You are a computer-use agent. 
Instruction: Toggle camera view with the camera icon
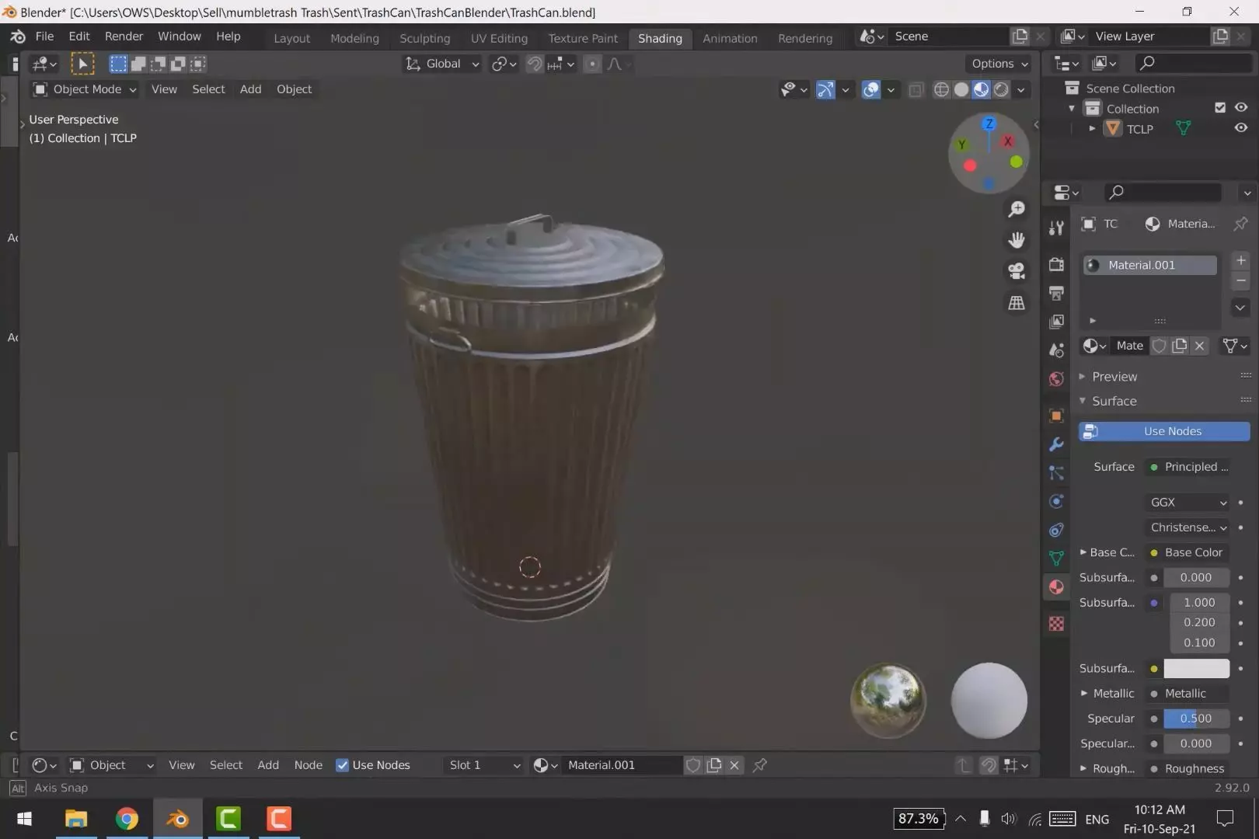tap(1016, 271)
